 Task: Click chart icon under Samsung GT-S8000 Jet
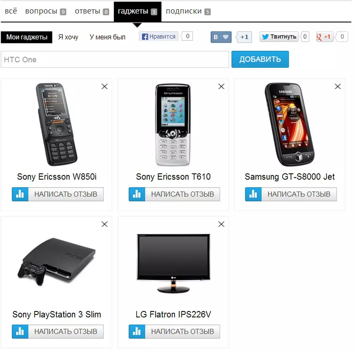(253, 194)
